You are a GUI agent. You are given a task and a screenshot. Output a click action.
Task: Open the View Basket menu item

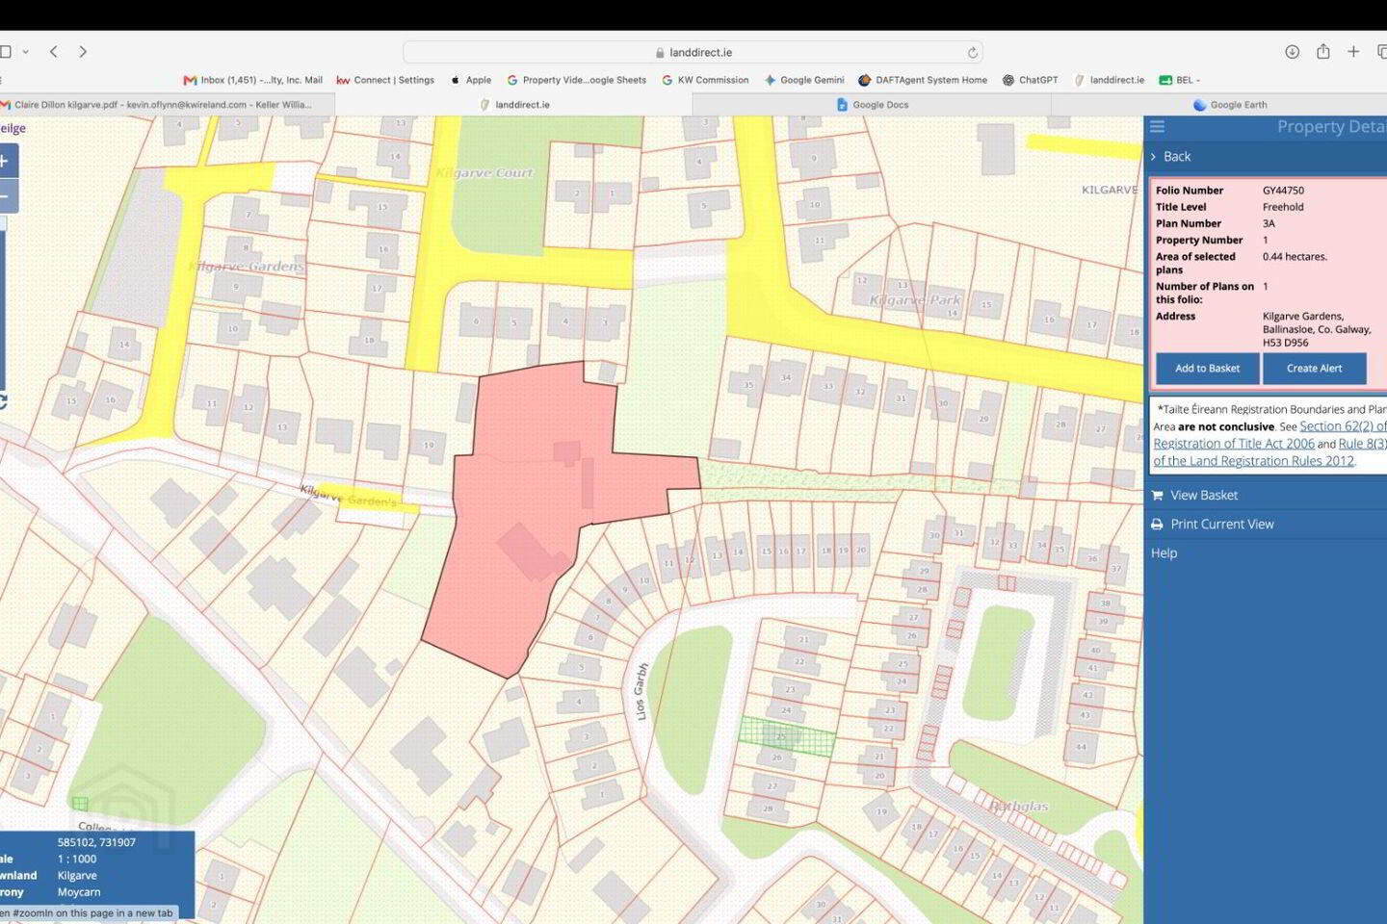coord(1204,495)
